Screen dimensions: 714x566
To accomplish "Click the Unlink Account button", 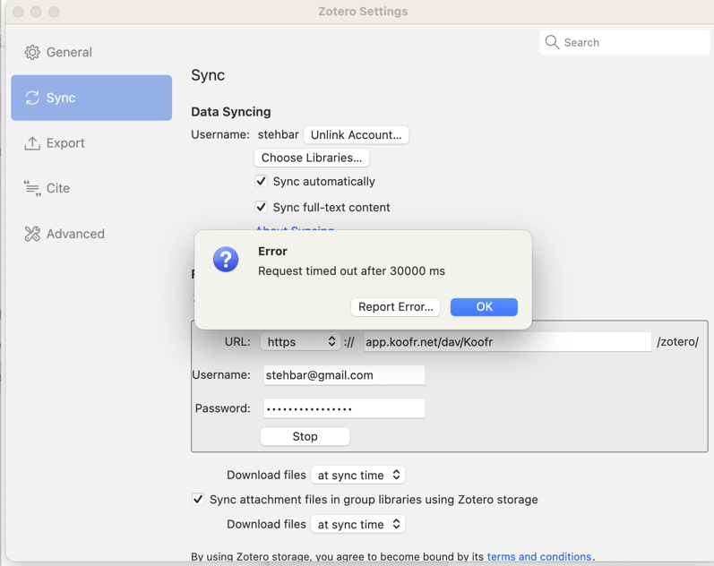I will pos(356,135).
